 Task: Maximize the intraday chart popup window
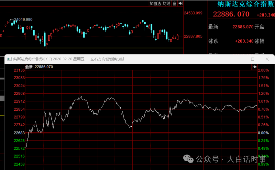(253, 59)
